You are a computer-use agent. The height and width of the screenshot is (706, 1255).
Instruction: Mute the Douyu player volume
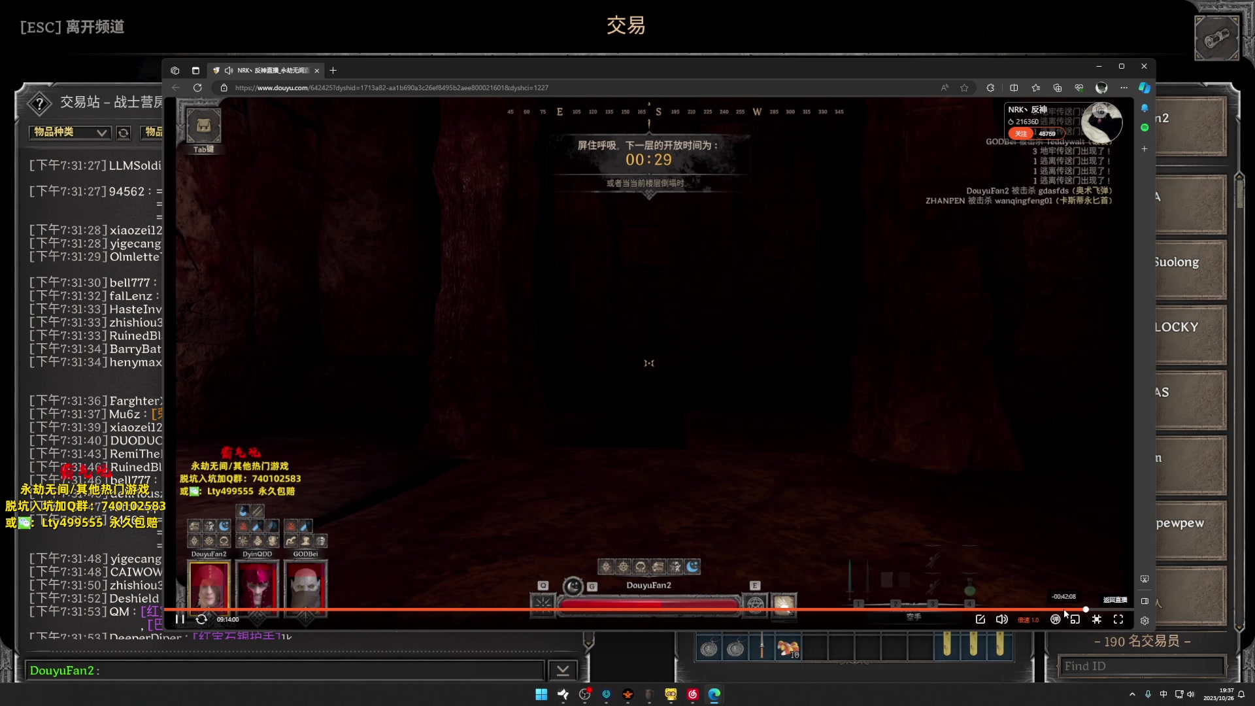(1001, 619)
